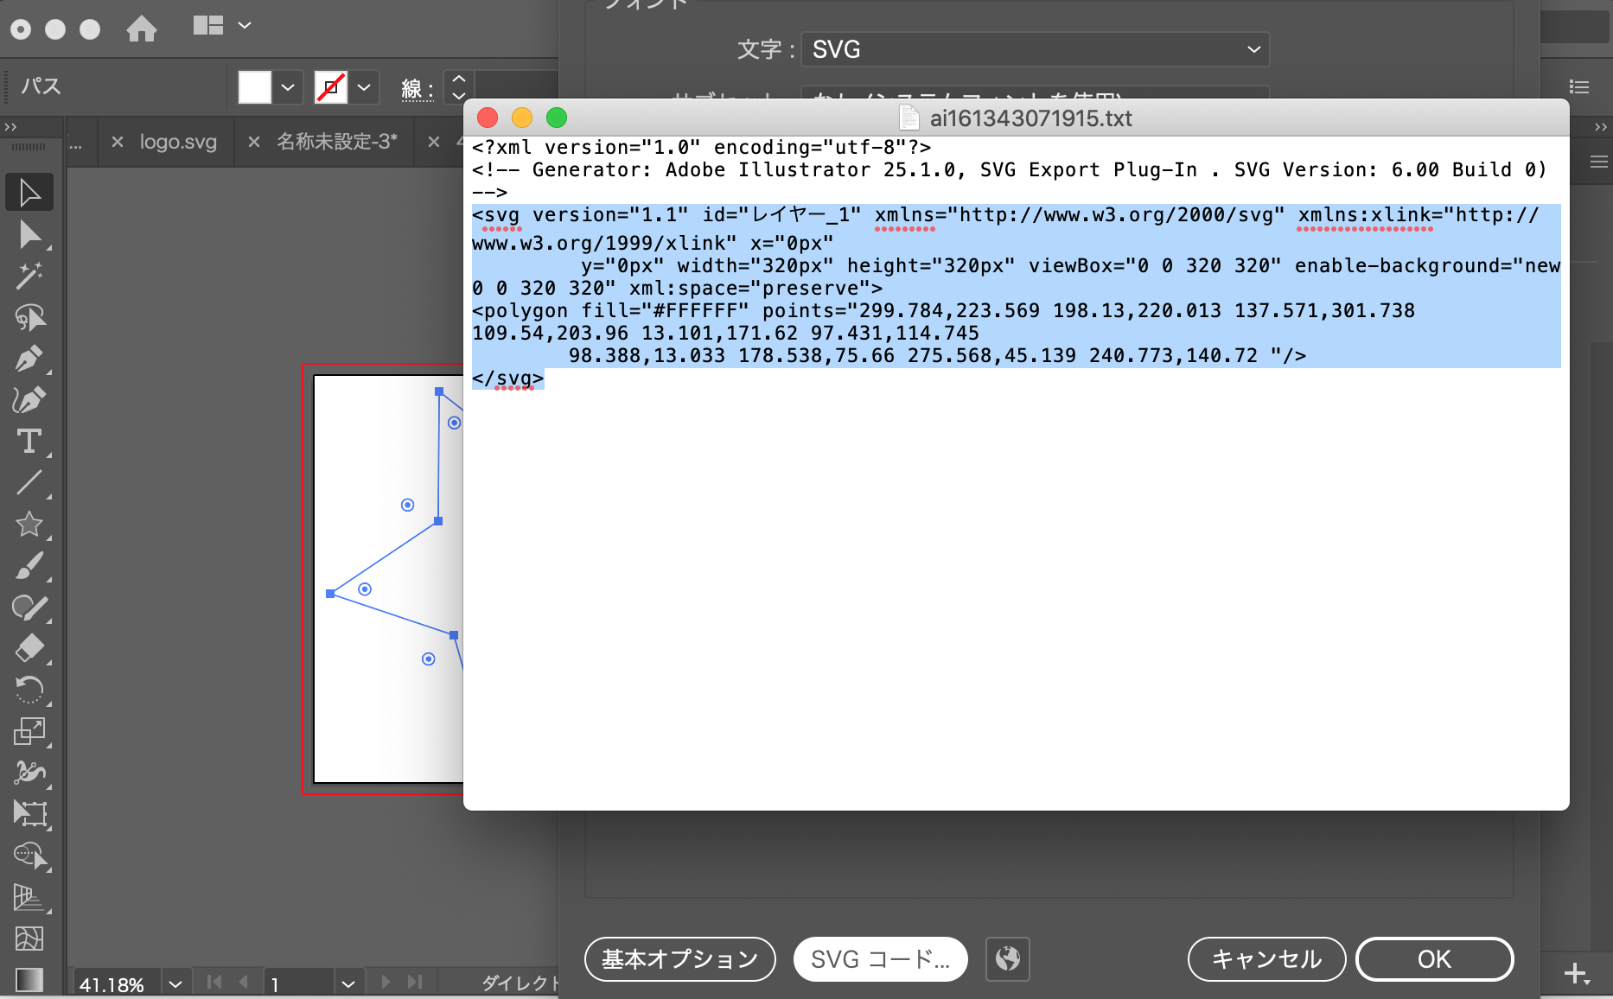Select the Magic Wand tool

(29, 276)
